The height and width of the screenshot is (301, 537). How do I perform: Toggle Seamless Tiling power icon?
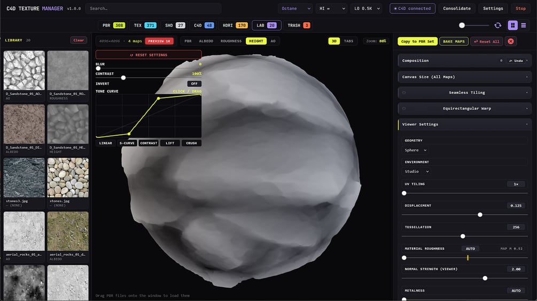coord(404,93)
